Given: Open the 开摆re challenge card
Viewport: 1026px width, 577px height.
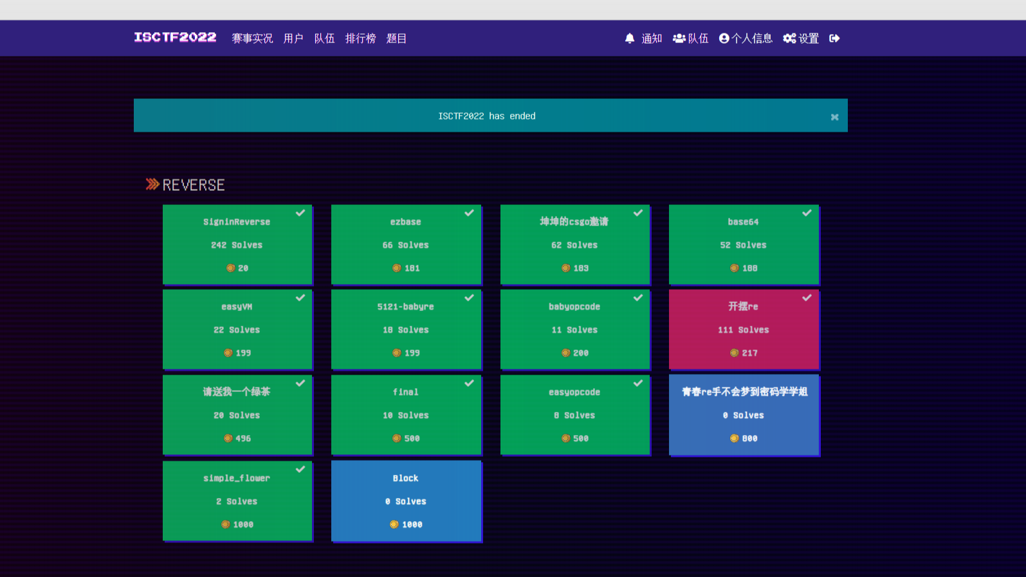Looking at the screenshot, I should pyautogui.click(x=744, y=329).
